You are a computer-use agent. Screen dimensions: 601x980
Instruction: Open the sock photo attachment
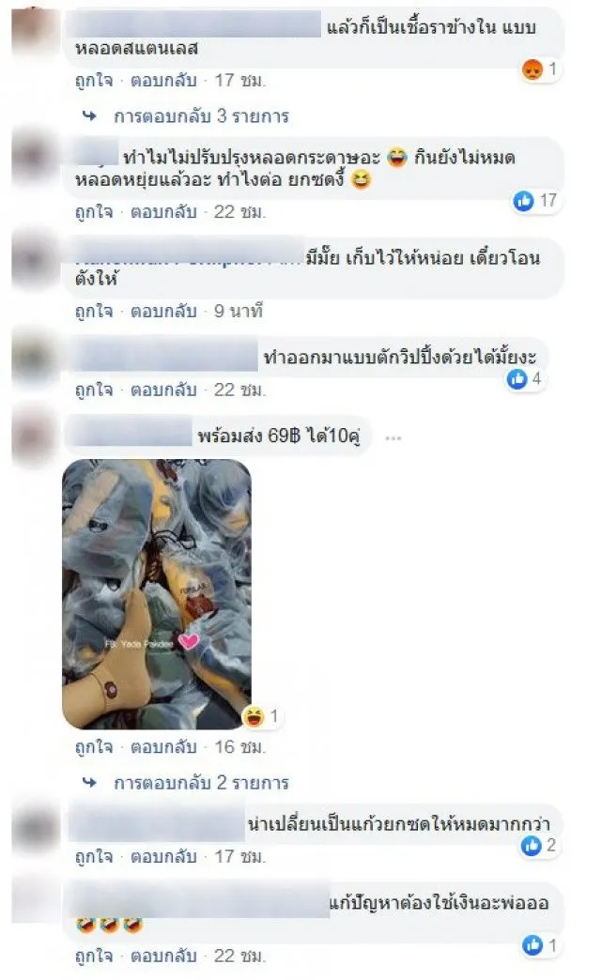click(157, 594)
